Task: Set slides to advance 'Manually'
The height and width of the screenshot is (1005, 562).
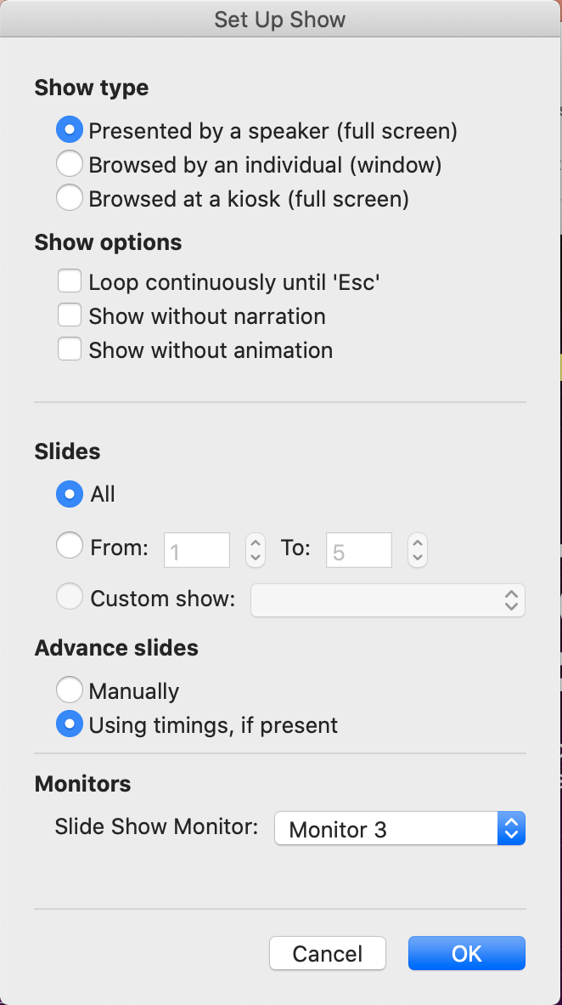Action: pyautogui.click(x=70, y=690)
